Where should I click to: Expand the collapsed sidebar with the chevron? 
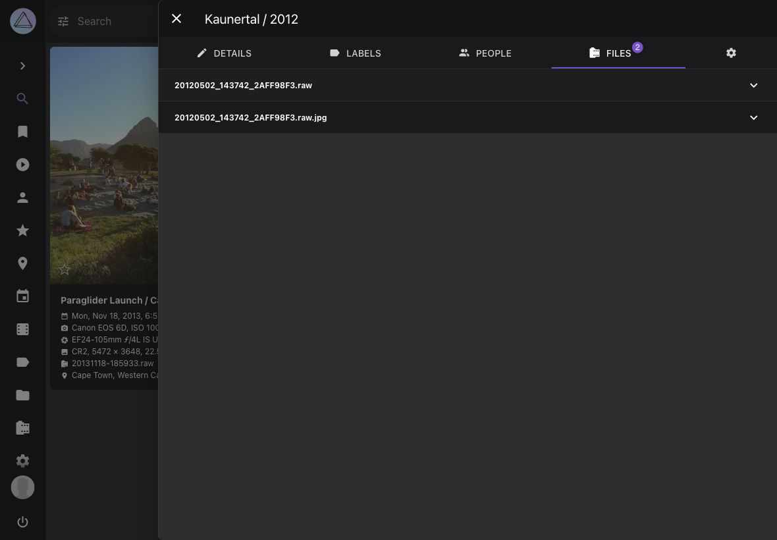pos(22,65)
